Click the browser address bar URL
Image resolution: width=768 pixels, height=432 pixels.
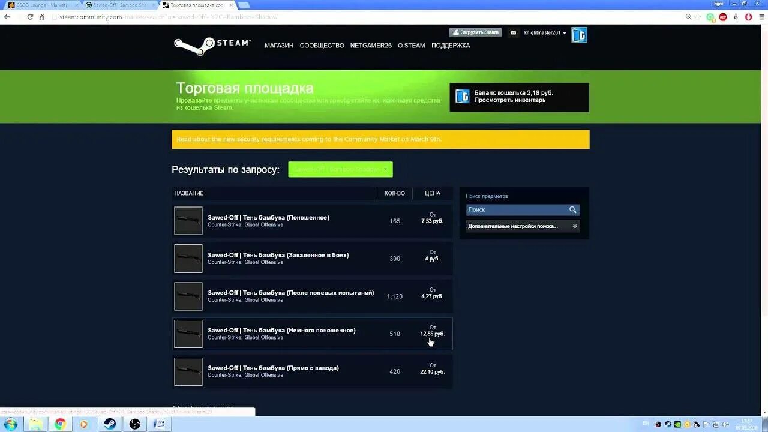(168, 17)
